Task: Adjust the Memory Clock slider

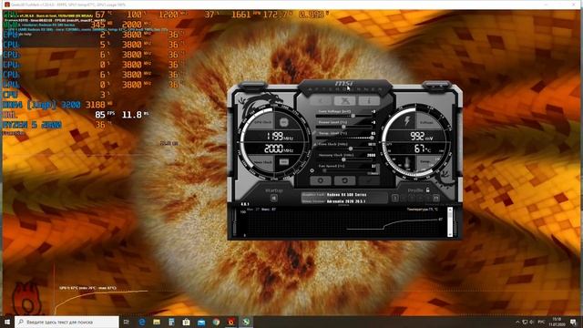Action: coord(344,159)
